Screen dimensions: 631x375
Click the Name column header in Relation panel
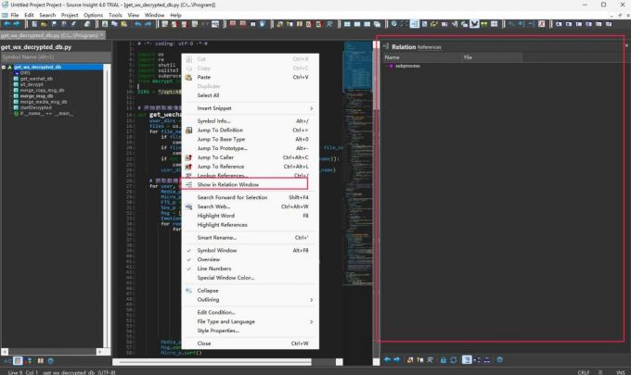click(x=393, y=57)
